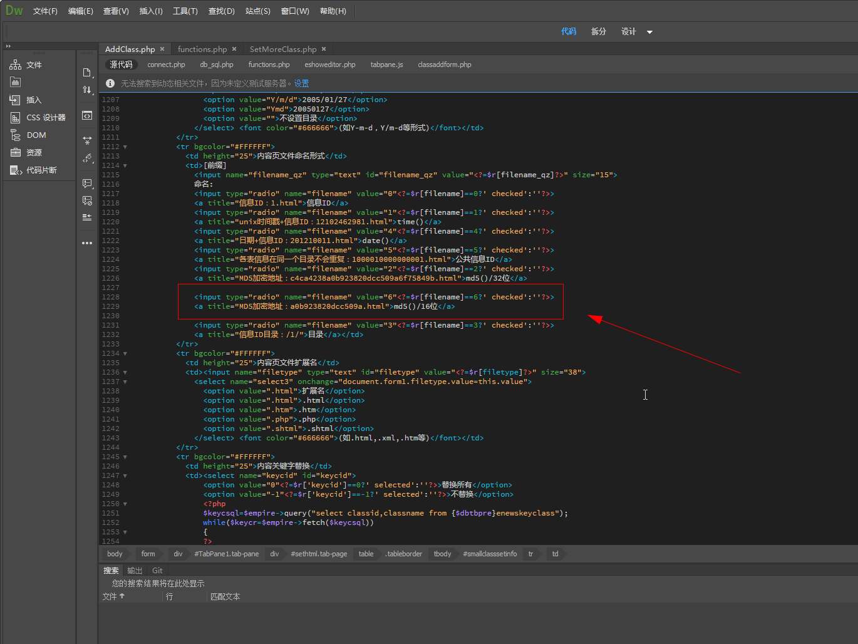Click the 设置 link in info bar
The width and height of the screenshot is (858, 644).
301,83
